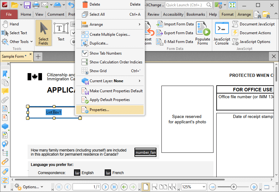Close the Sample Form tab

point(30,54)
